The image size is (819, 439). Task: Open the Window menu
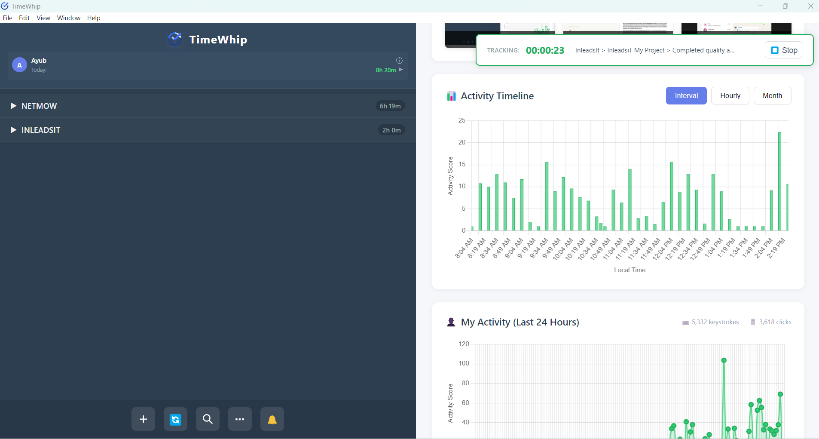(x=69, y=18)
